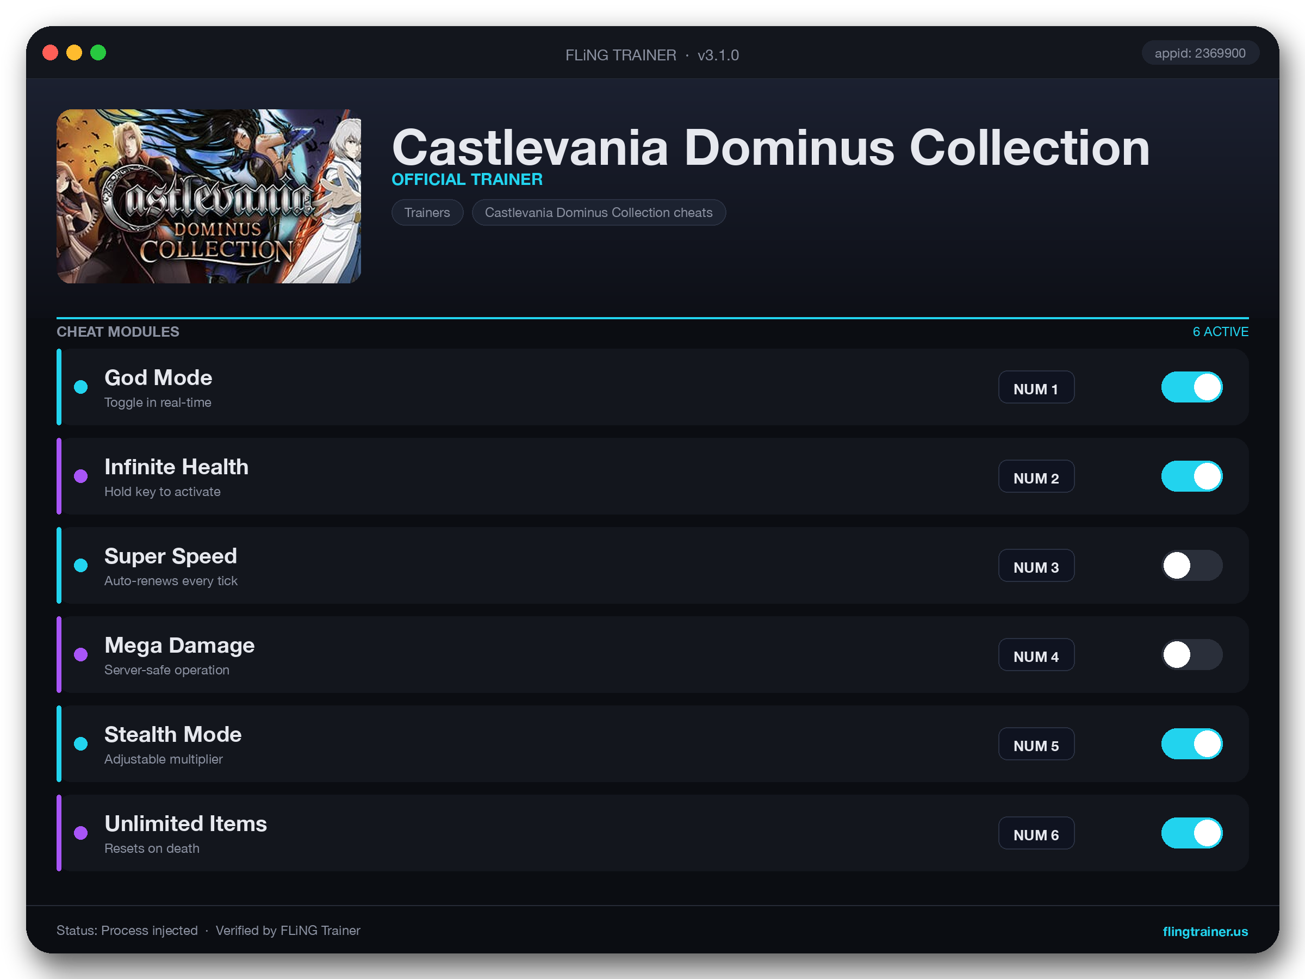Viewport: 1305px width, 979px height.
Task: Click the God Mode status dot
Action: (x=81, y=387)
